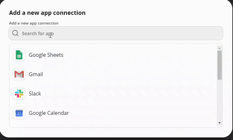This screenshot has height=140, width=233.
Task: Select the Google Calendar text label
Action: point(49,113)
